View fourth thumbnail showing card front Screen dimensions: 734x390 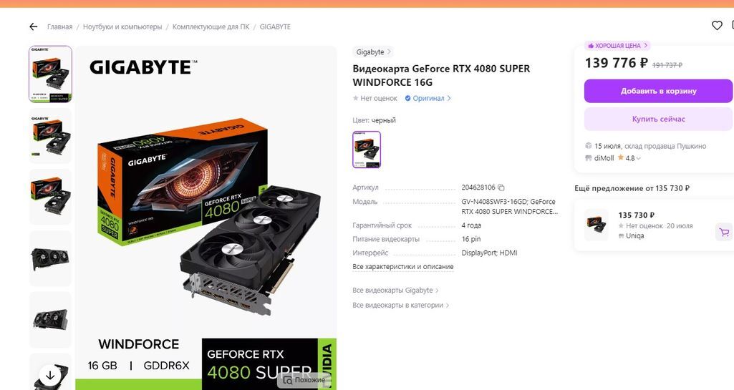50,258
